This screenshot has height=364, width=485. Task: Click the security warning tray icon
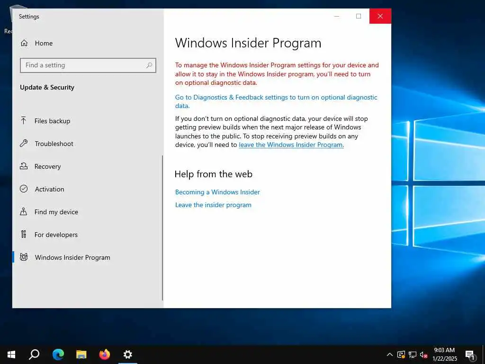click(401, 355)
